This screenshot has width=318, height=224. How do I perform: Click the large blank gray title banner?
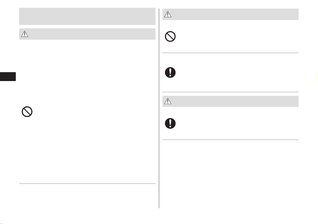(87, 16)
